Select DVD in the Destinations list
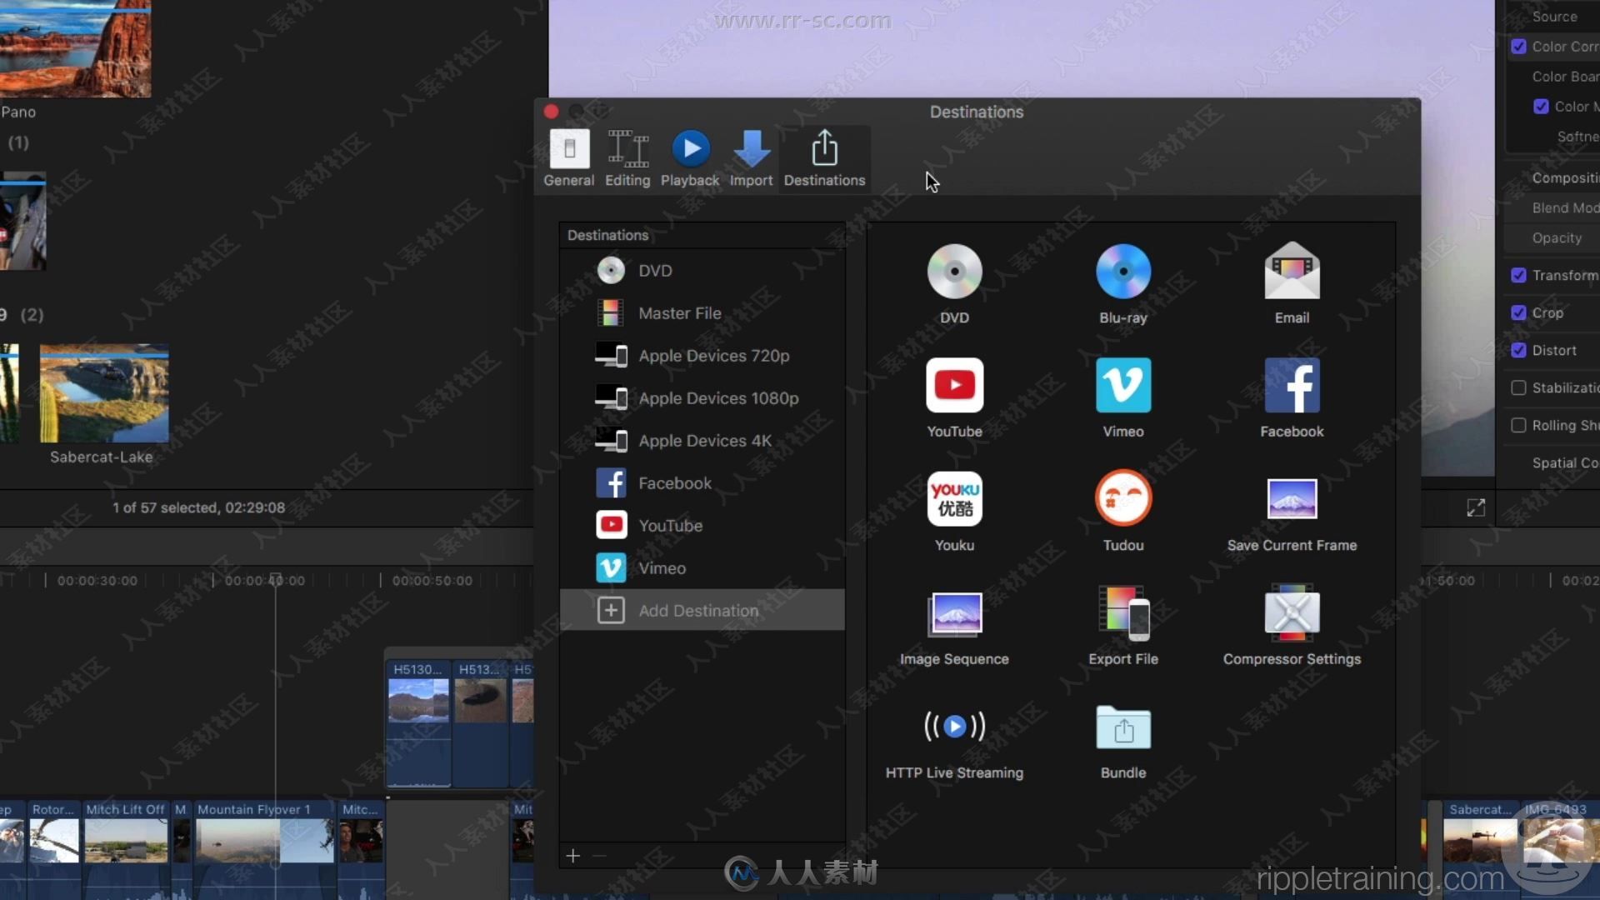Screen dimensions: 1600x900 [702, 270]
